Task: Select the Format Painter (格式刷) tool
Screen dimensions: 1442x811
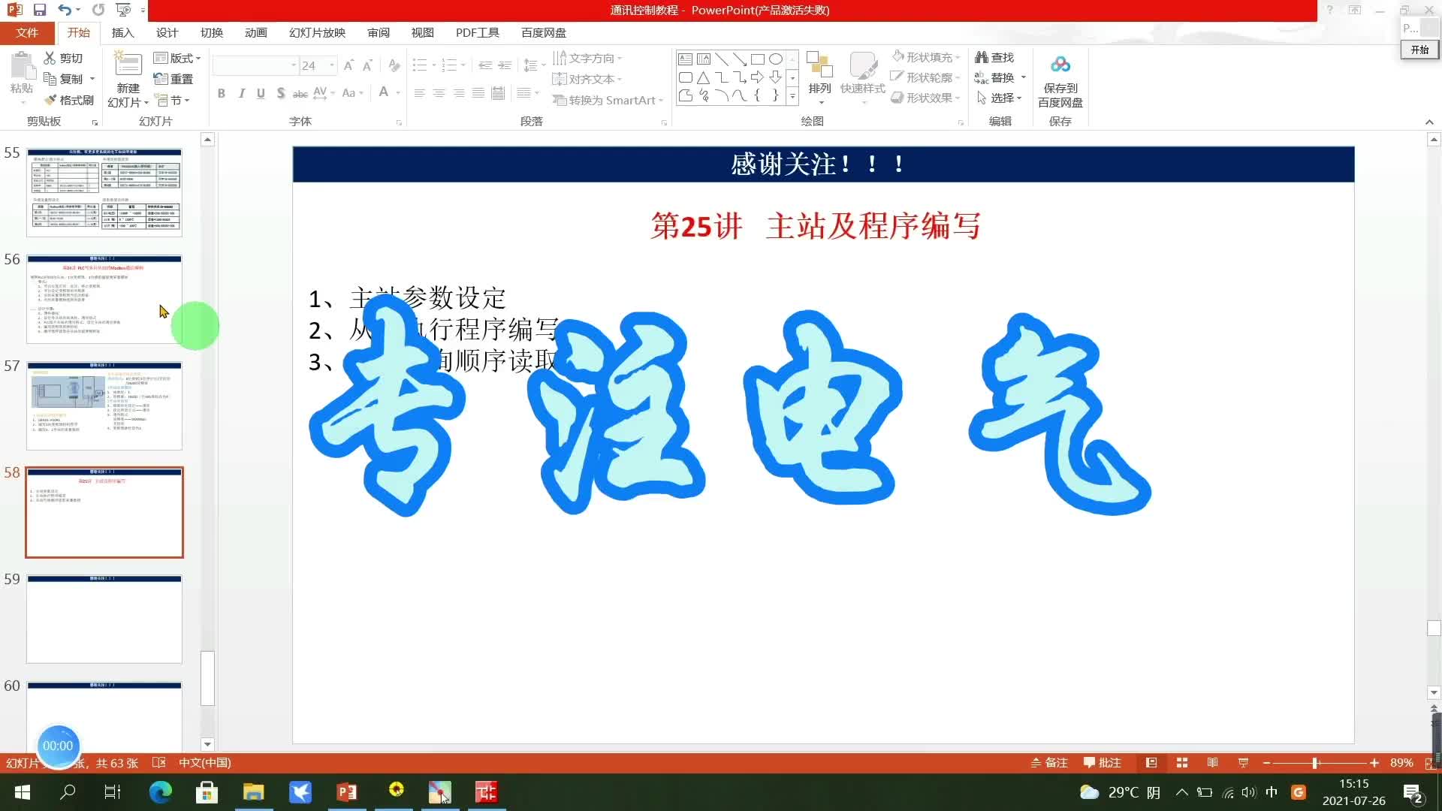Action: pyautogui.click(x=69, y=100)
